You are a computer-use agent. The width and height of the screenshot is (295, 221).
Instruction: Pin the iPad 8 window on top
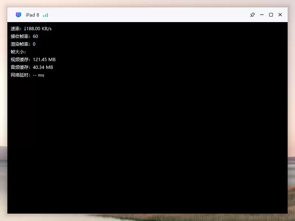pos(252,15)
